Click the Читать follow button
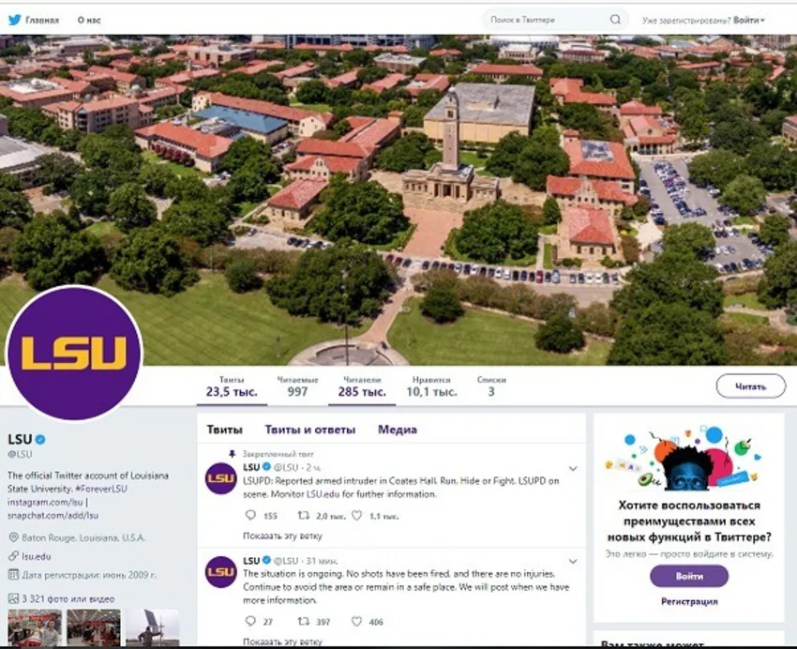Viewport: 797px width, 649px height. [751, 386]
